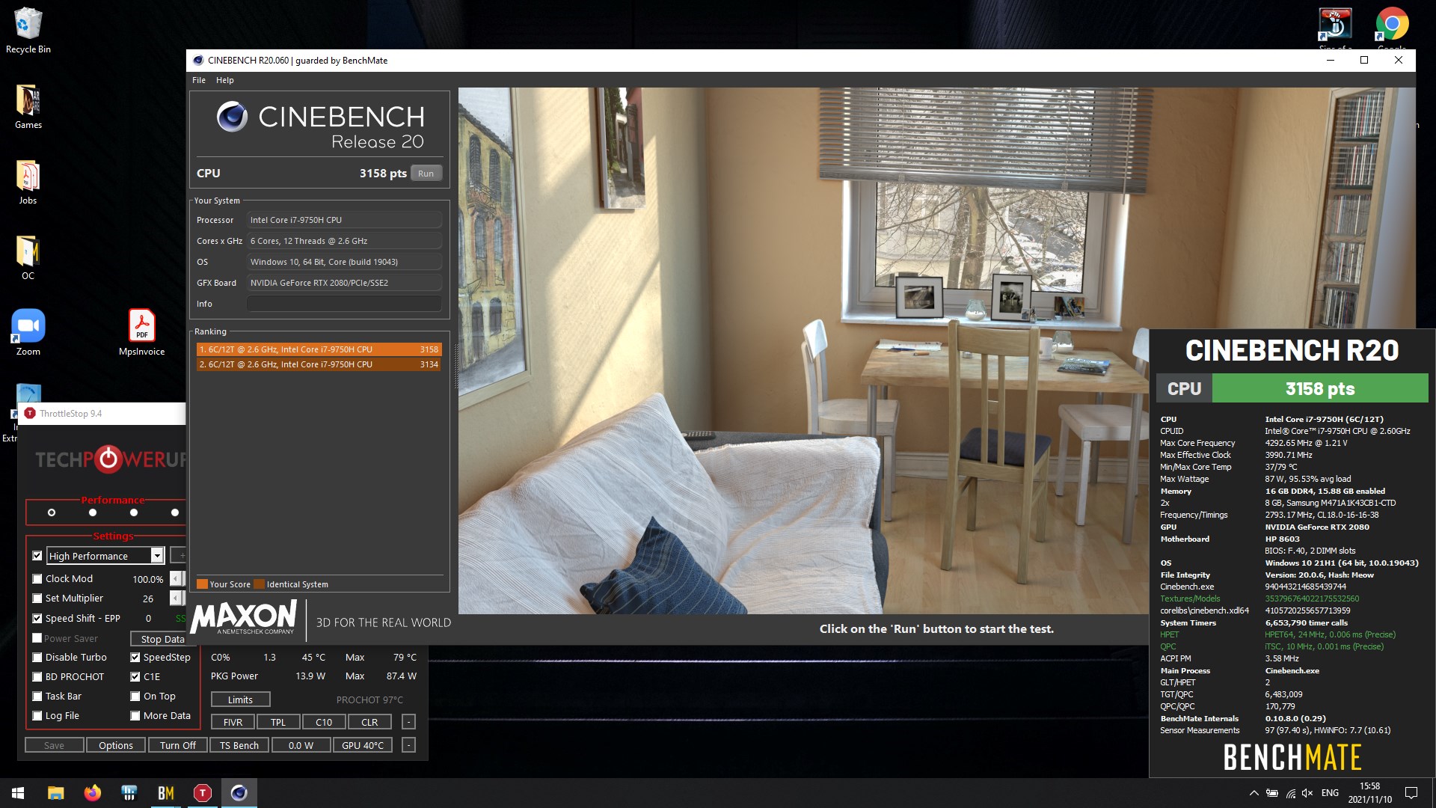Click the muted volume tray icon
The image size is (1436, 808).
tap(1307, 793)
